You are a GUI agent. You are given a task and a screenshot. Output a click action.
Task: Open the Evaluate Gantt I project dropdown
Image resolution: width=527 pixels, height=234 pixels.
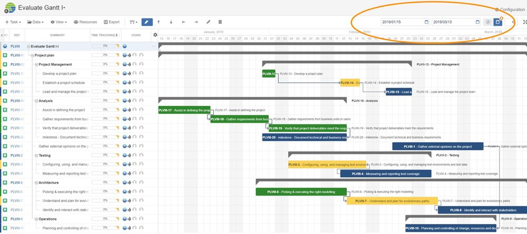click(x=42, y=7)
